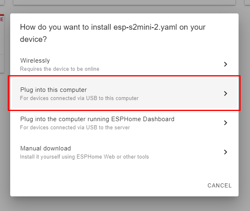
Task: Click "Install it yourself using ESPHome Web" description
Action: [x=84, y=157]
